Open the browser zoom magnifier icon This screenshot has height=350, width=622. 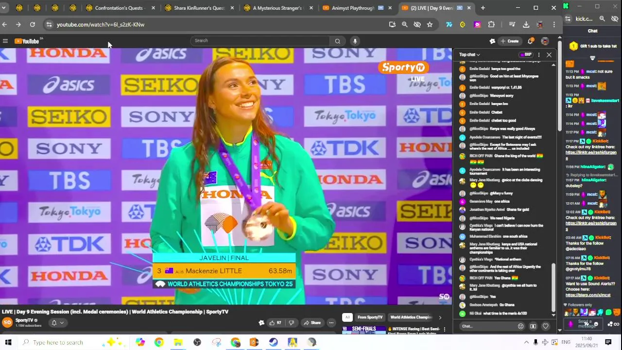404,24
